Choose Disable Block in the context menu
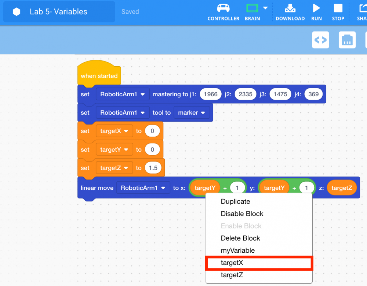The width and height of the screenshot is (367, 286). click(242, 214)
